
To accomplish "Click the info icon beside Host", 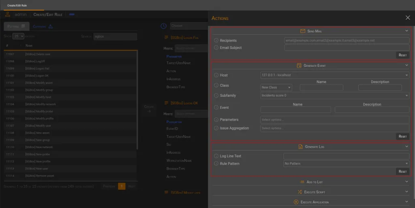I will click(216, 75).
